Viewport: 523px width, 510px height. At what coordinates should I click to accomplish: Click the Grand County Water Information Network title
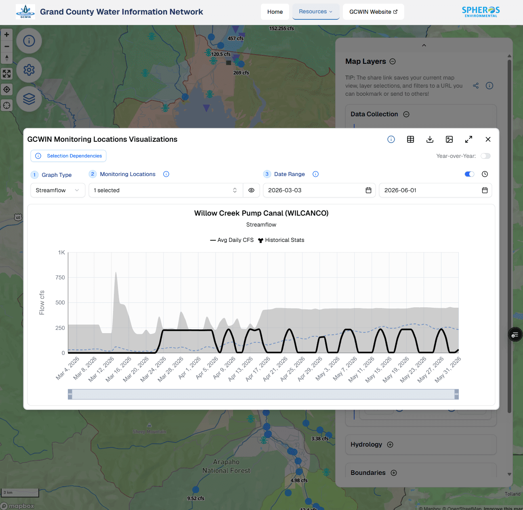(x=122, y=12)
